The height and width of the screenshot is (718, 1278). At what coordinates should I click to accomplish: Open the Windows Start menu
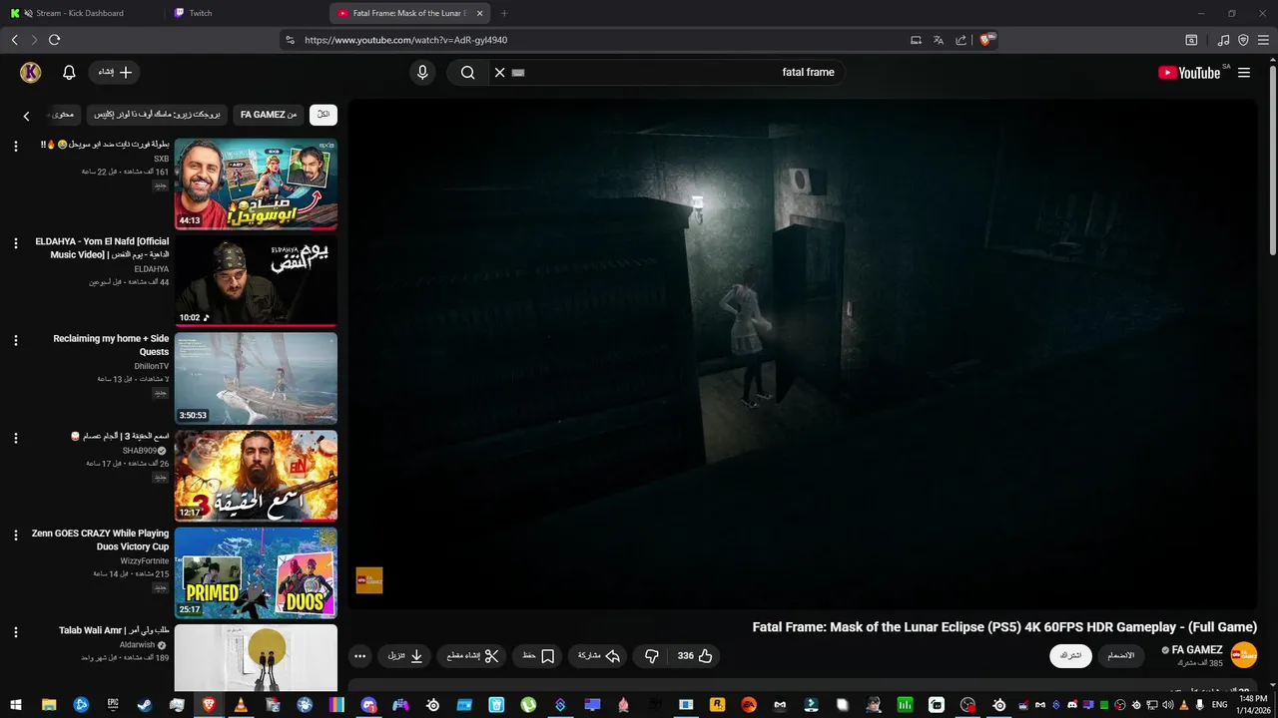click(16, 705)
